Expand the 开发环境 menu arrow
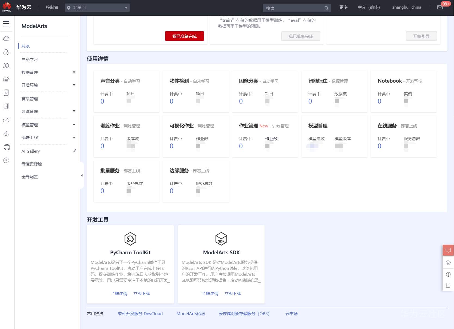454x329 pixels. pos(74,85)
